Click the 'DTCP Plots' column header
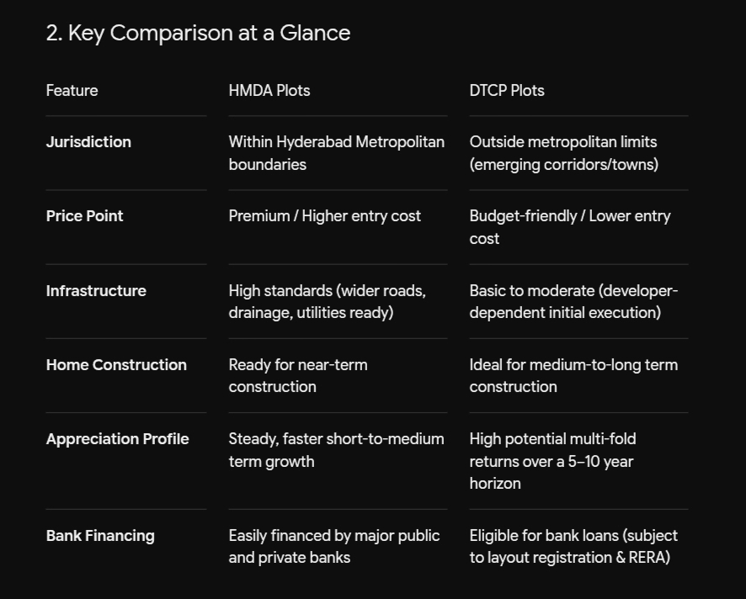746x599 pixels. pos(507,91)
